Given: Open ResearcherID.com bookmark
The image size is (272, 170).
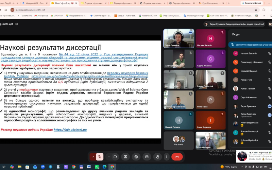Looking at the screenshot, I should click(148, 16).
